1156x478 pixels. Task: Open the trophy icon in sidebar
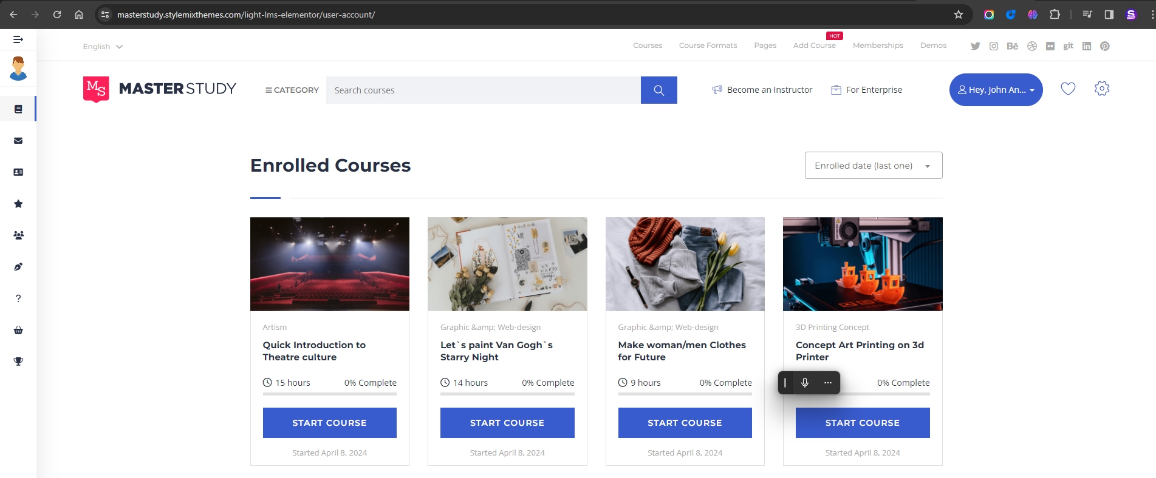point(18,362)
